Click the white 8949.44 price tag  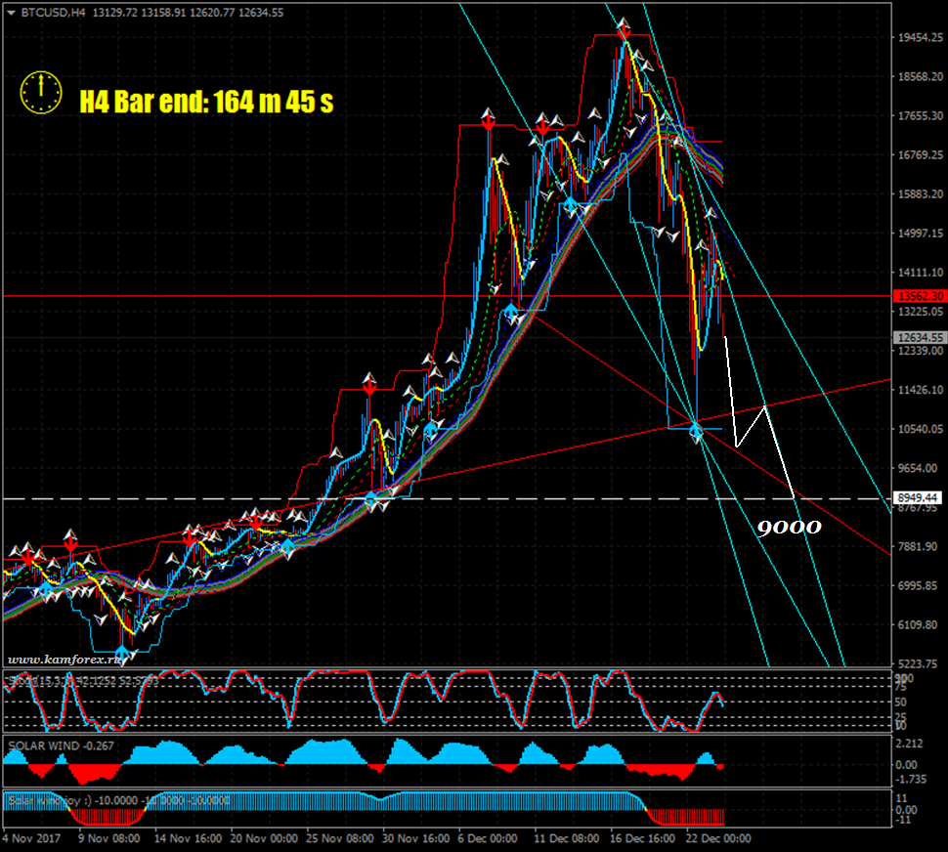point(918,498)
